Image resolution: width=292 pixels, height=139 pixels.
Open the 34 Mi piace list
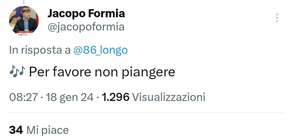click(39, 130)
